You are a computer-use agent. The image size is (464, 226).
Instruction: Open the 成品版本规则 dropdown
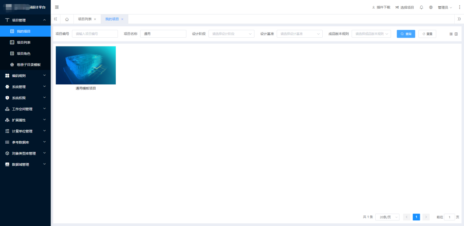(371, 34)
